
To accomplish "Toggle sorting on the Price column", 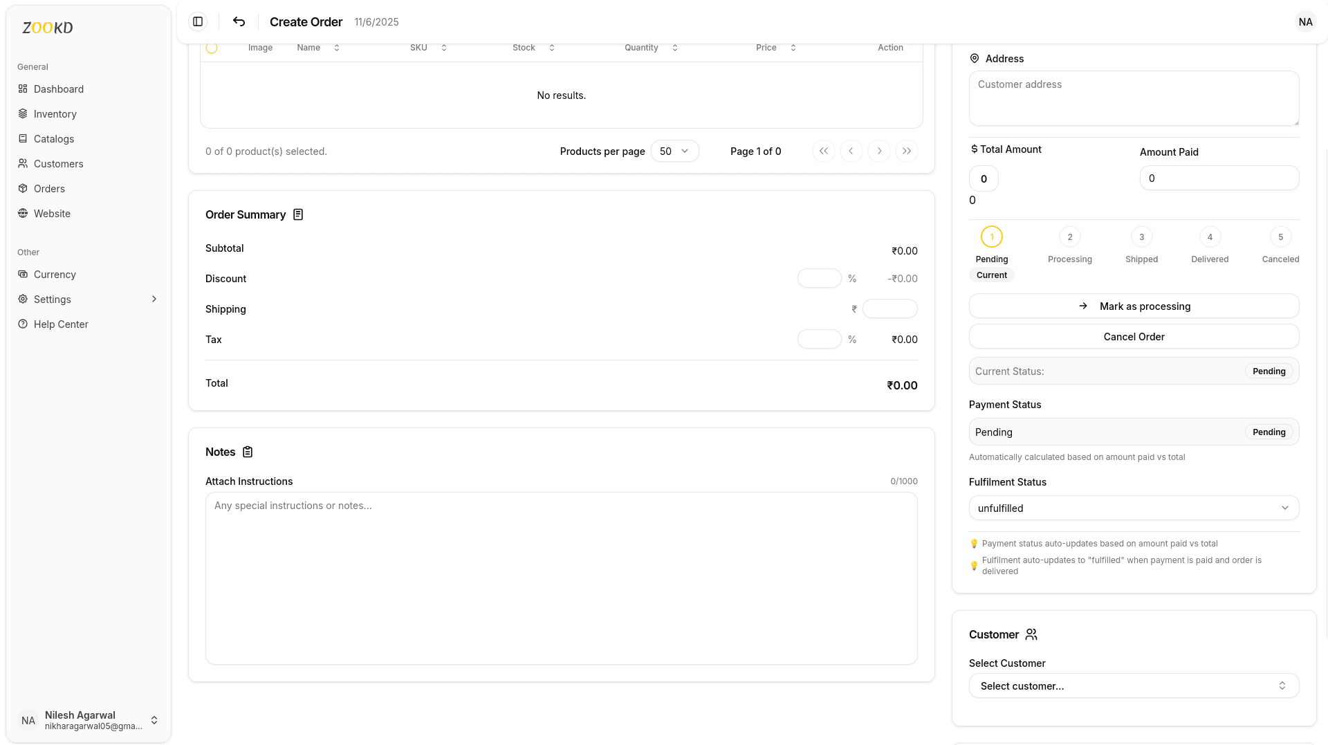I will [x=793, y=48].
